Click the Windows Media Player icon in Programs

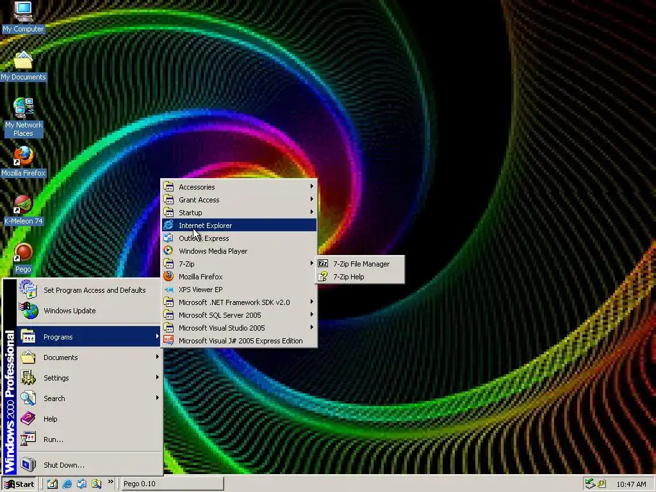[168, 250]
